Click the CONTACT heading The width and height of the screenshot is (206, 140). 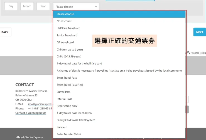[x=24, y=85]
